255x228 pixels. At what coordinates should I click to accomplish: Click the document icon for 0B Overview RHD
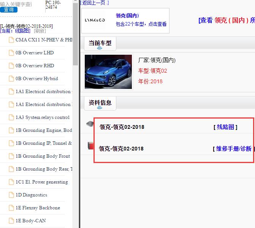coord(11,65)
